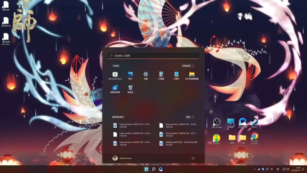Image resolution: width=307 pixels, height=173 pixels.
Task: Select the topmost shortcut on the desktop's left edge
Action: [6, 6]
